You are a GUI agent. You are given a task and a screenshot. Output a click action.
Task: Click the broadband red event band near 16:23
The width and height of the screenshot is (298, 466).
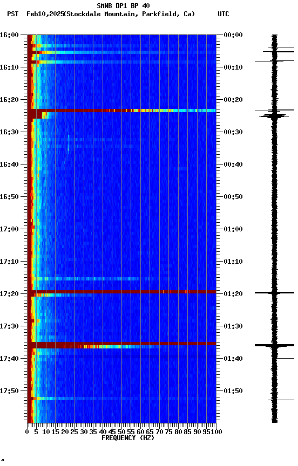point(121,111)
